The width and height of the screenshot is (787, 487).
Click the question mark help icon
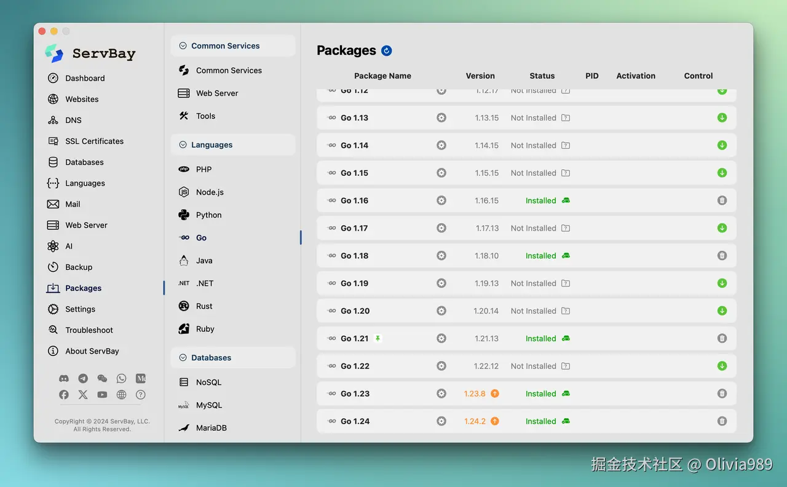pyautogui.click(x=141, y=395)
